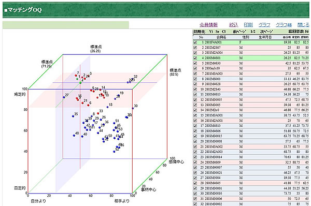
Task: Uncheck the checkbox for row 1 2801F4A001
Action: (x=195, y=42)
